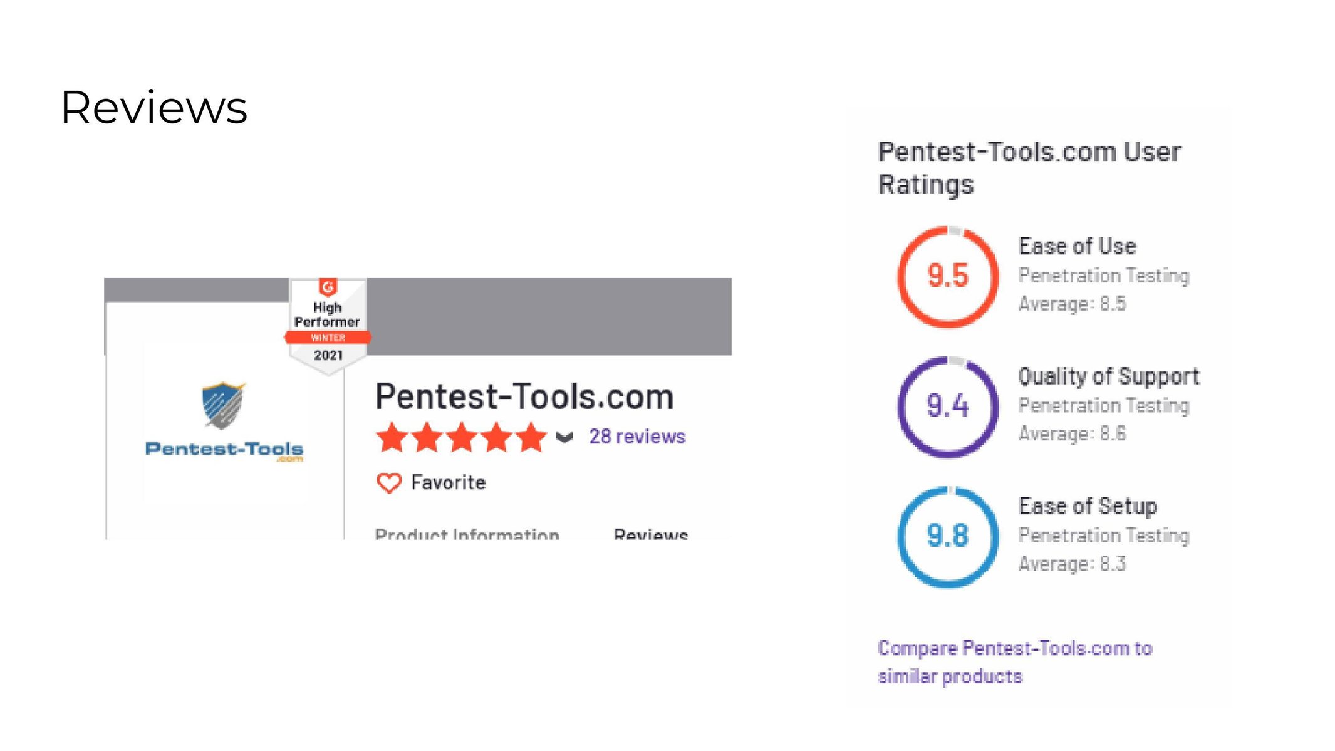Click the fifth orange rating star

pos(531,437)
